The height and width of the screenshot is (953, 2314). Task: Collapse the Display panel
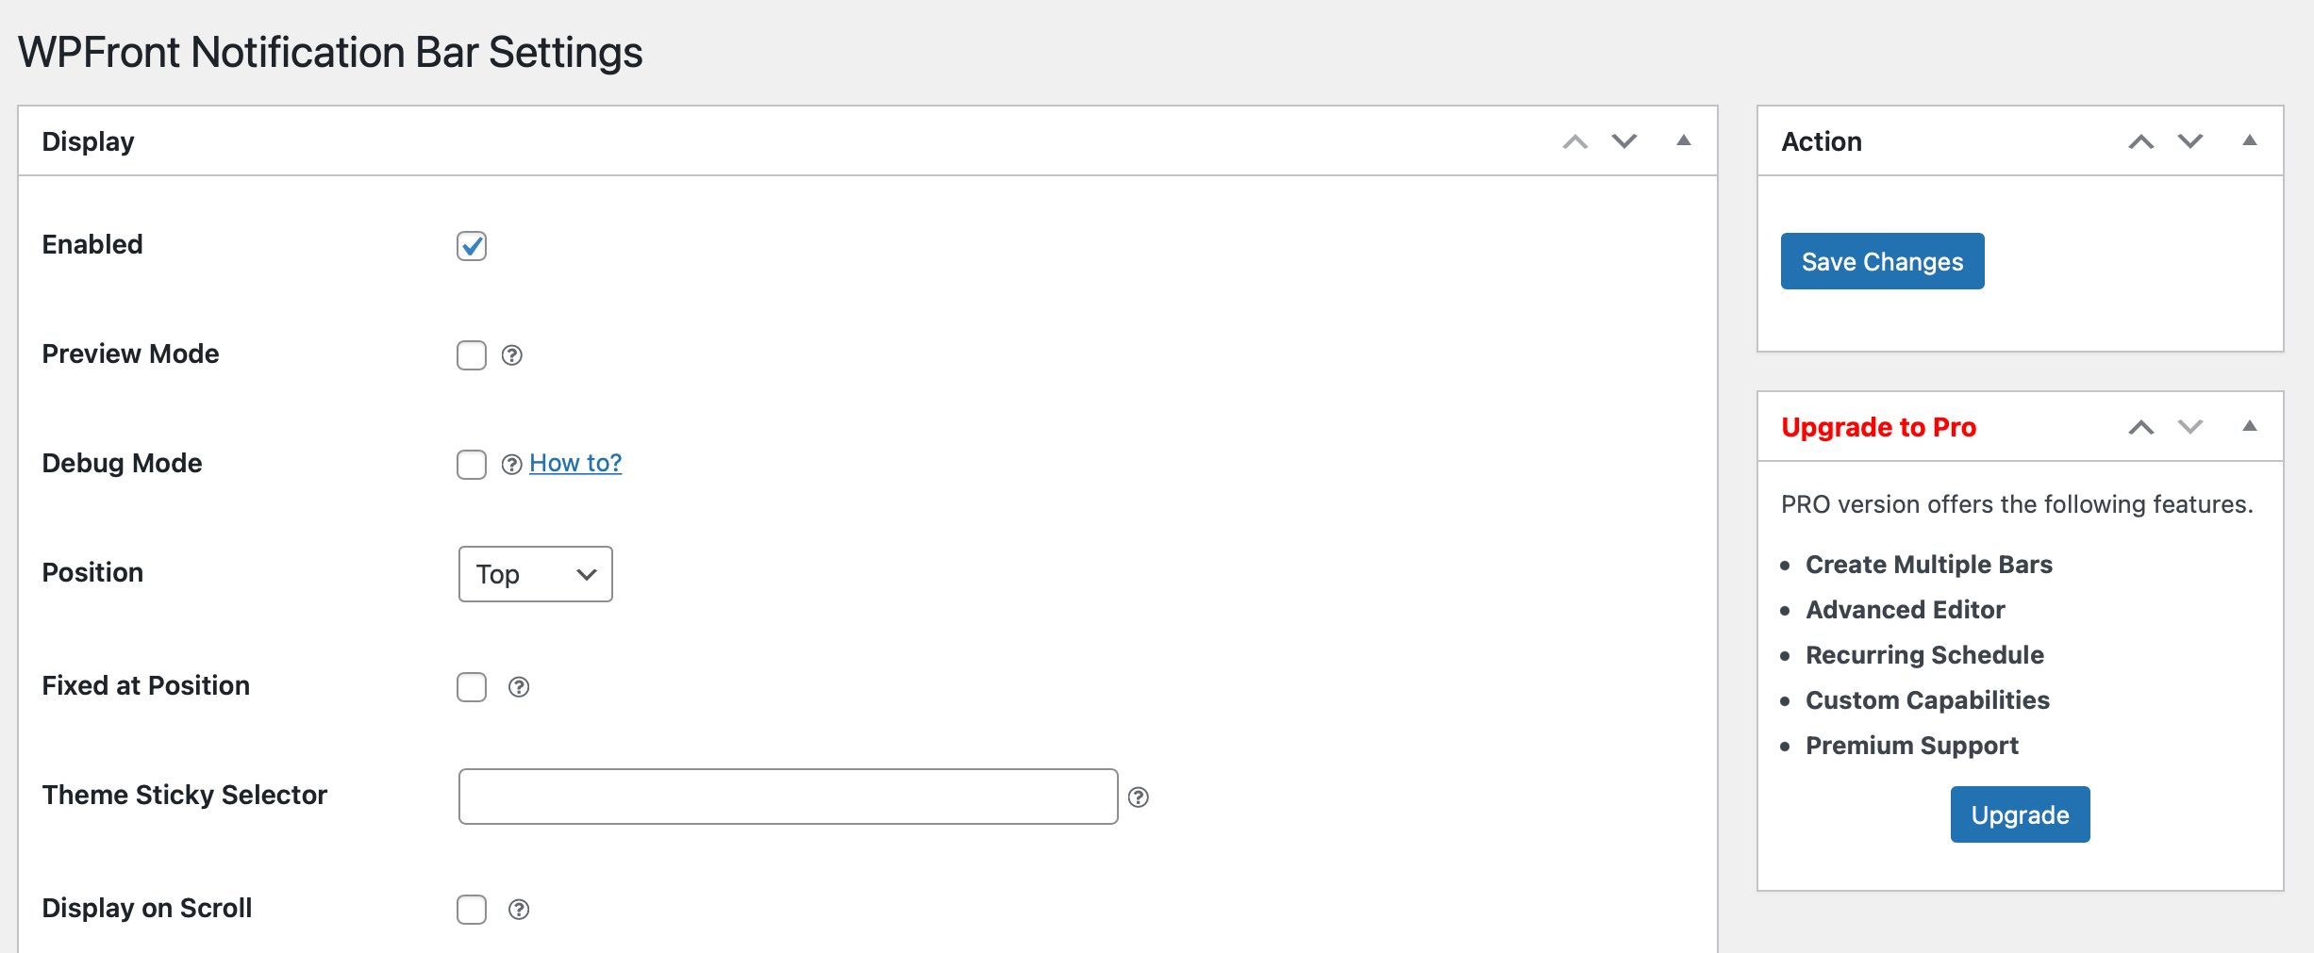click(1684, 141)
